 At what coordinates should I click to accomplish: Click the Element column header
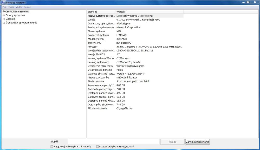pos(101,12)
